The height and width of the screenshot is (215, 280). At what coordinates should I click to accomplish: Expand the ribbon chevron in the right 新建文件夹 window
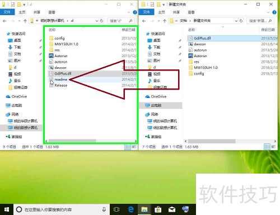268,12
